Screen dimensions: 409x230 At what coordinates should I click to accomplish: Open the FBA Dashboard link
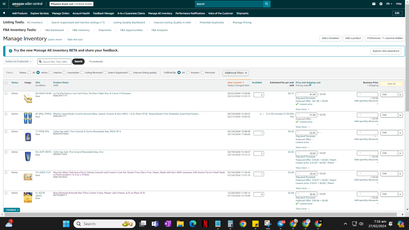(54, 30)
